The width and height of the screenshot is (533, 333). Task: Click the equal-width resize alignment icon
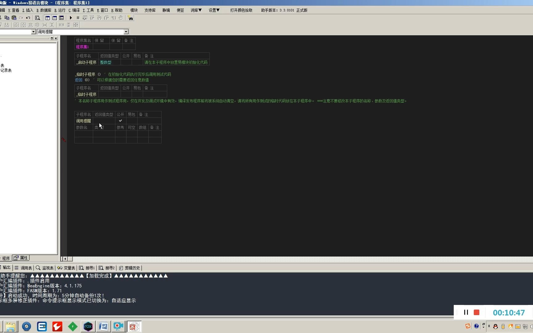click(x=61, y=25)
